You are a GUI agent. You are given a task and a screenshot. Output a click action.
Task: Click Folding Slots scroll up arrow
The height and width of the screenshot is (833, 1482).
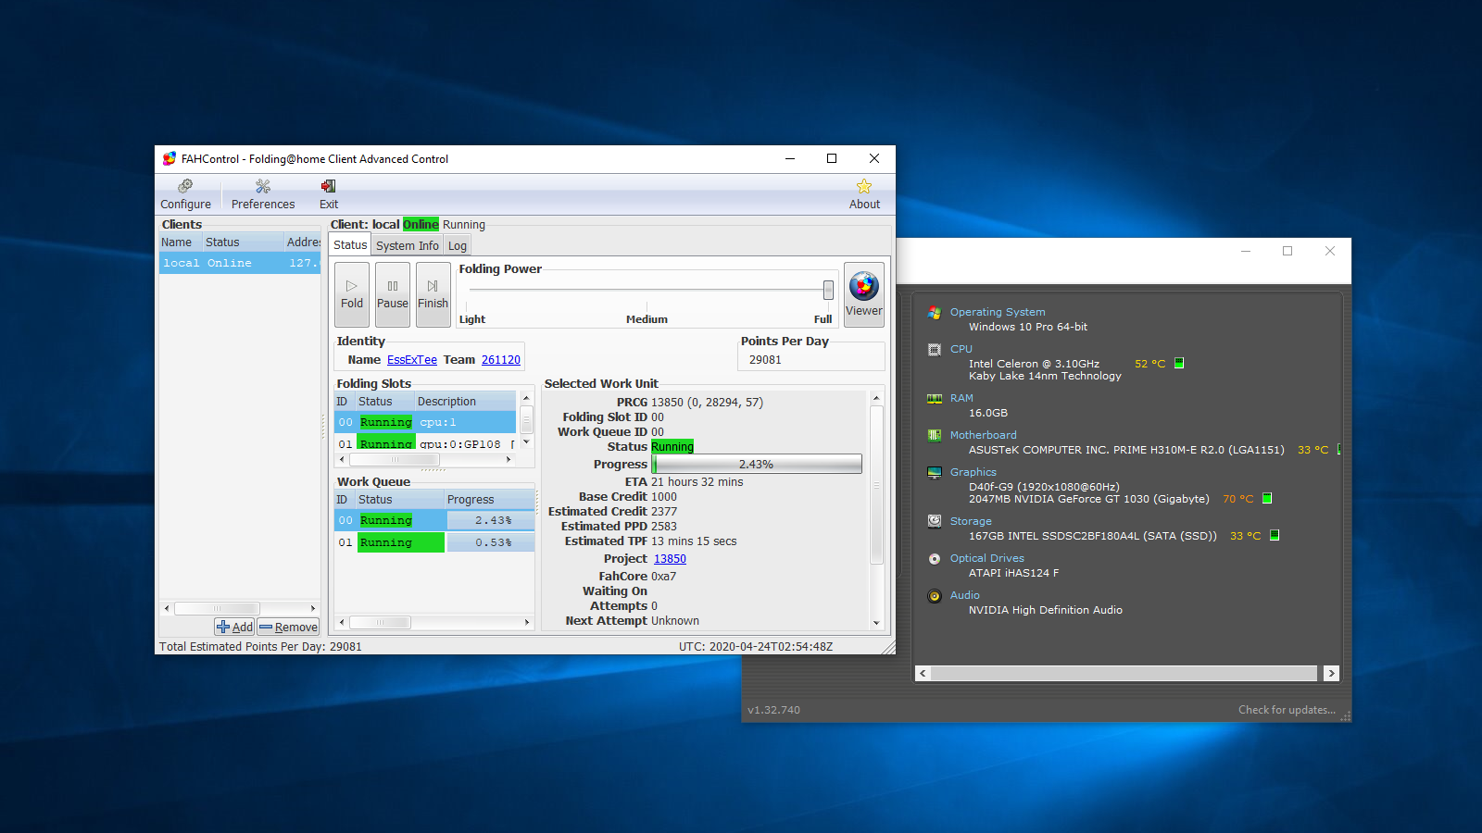coord(526,398)
